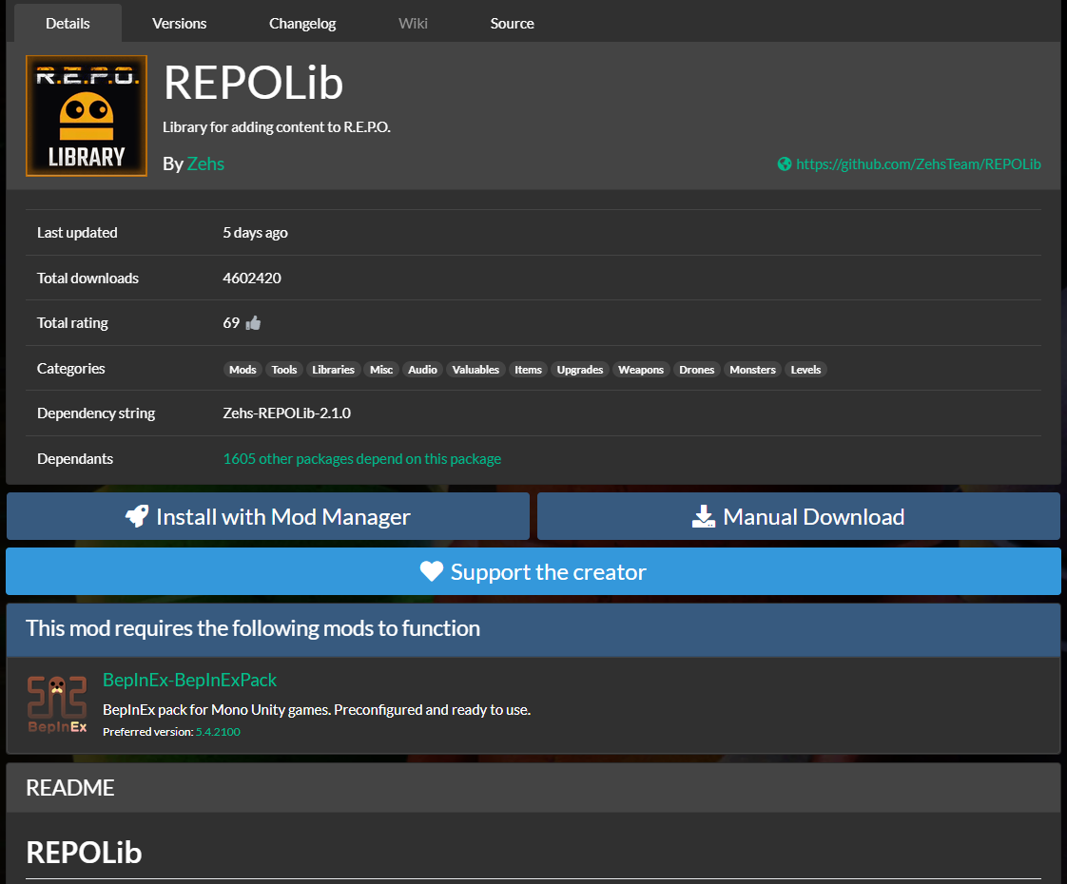Click the heart icon on Support button
The height and width of the screenshot is (884, 1067).
(x=432, y=571)
